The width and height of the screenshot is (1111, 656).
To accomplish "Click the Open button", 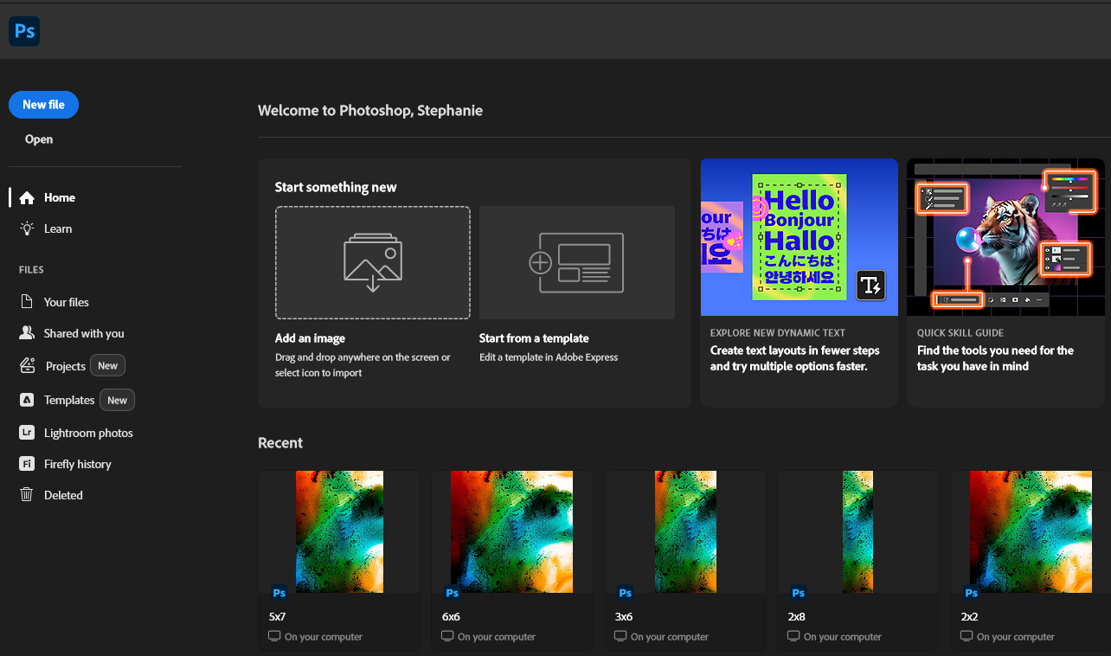I will 39,139.
